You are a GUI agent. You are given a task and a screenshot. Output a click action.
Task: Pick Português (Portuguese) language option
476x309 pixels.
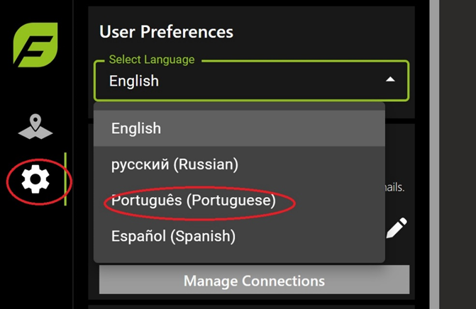[239, 200]
